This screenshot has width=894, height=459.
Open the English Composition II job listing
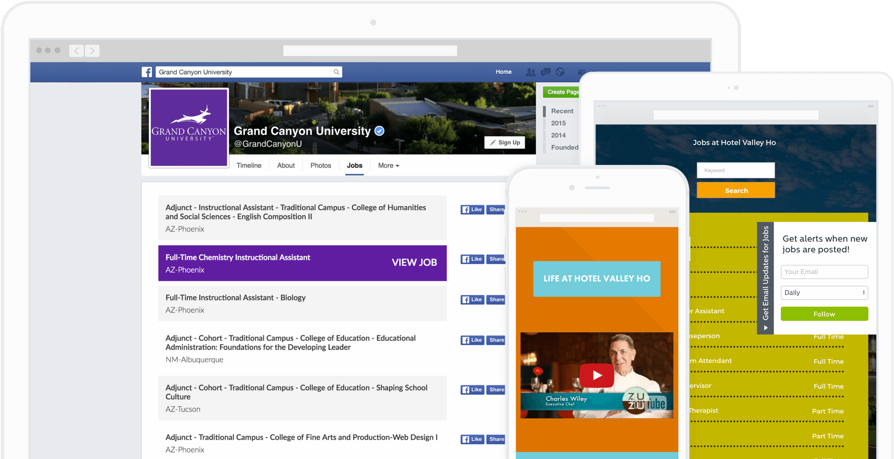coord(302,218)
